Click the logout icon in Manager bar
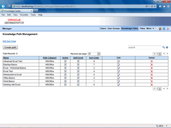This screenshot has height=128, width=171. pyautogui.click(x=168, y=29)
